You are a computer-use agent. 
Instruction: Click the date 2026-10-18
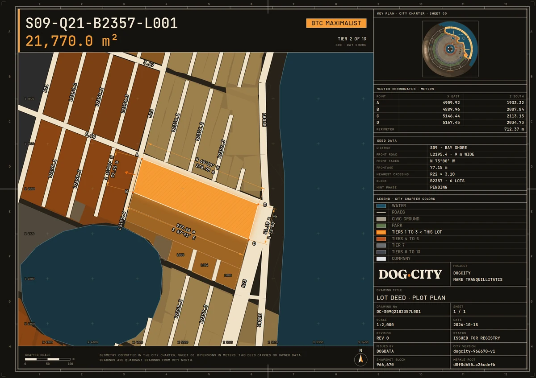[466, 325]
